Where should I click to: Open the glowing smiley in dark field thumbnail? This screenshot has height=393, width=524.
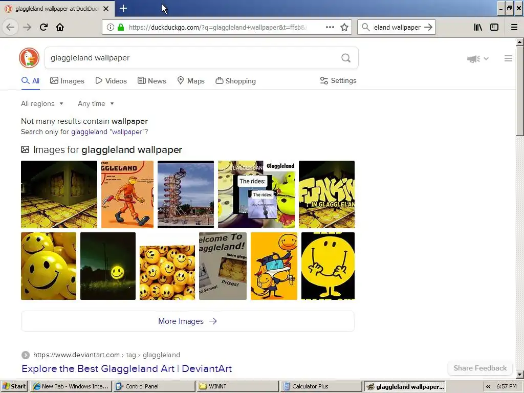click(x=108, y=266)
